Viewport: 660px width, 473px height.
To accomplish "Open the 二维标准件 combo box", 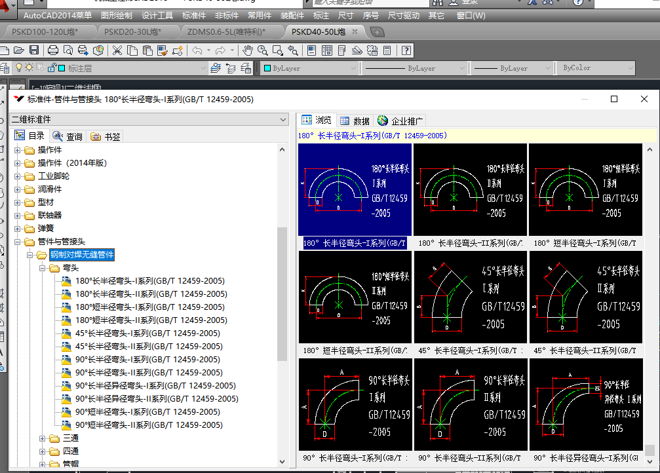I will pyautogui.click(x=149, y=119).
